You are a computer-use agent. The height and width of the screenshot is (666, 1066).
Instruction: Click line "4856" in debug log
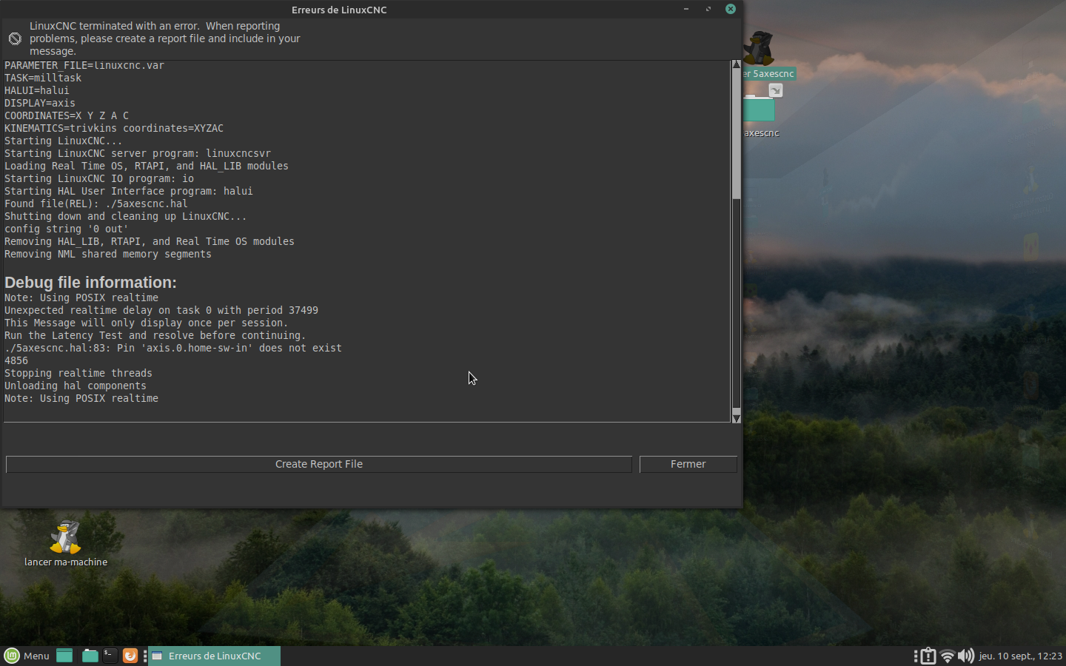(16, 360)
